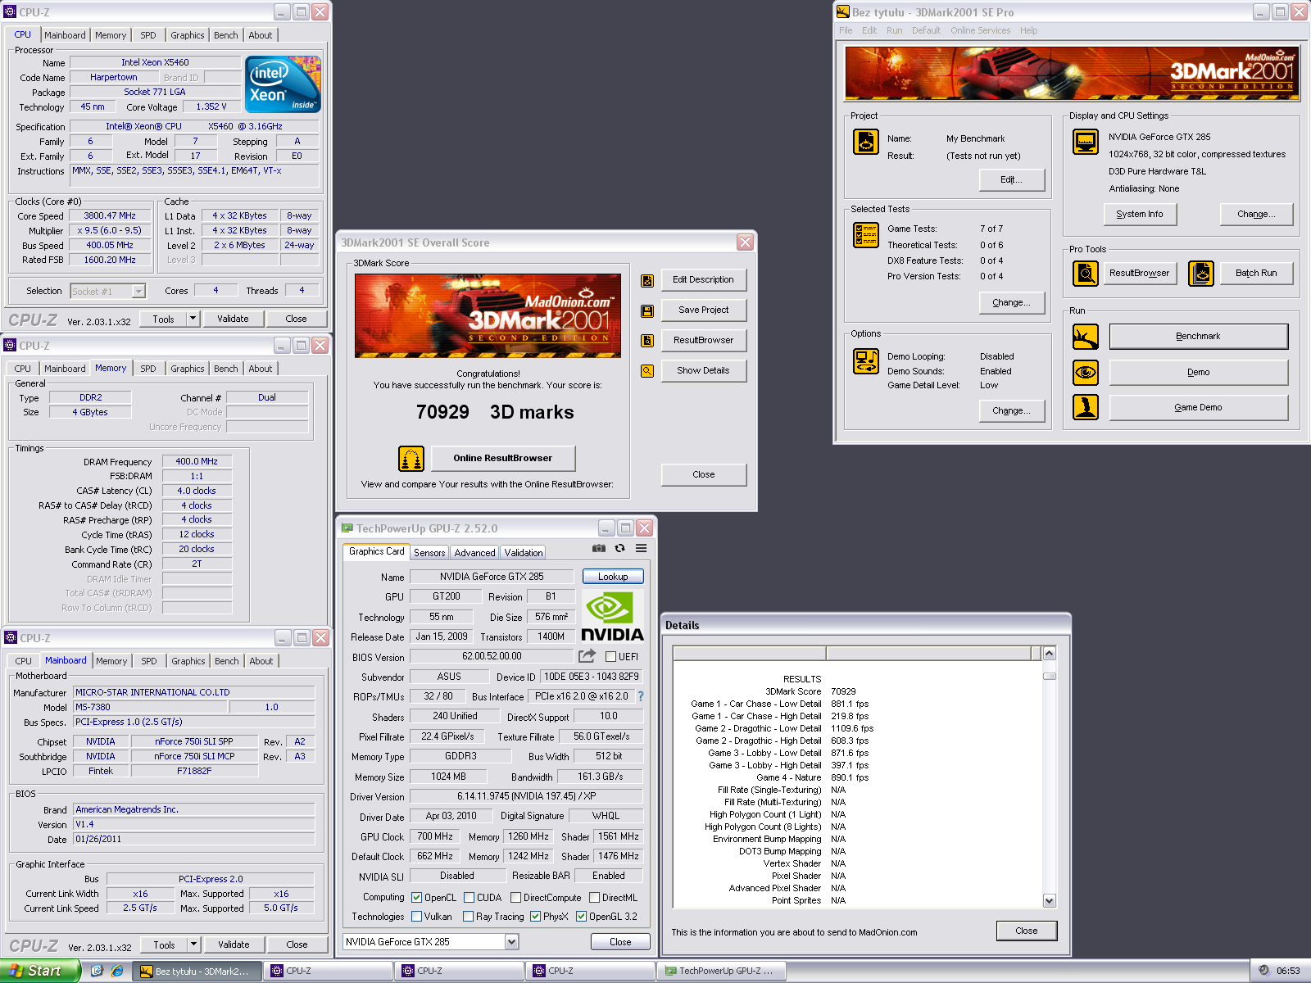Click Validate in the Mainboard CPU-Z window

click(x=234, y=944)
